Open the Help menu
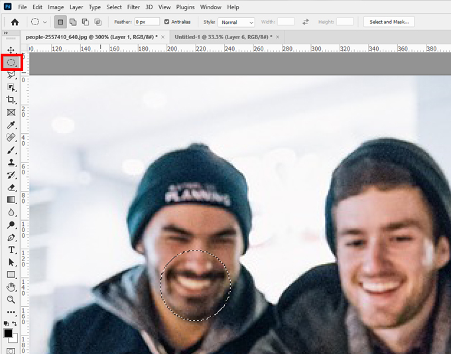 click(x=233, y=7)
